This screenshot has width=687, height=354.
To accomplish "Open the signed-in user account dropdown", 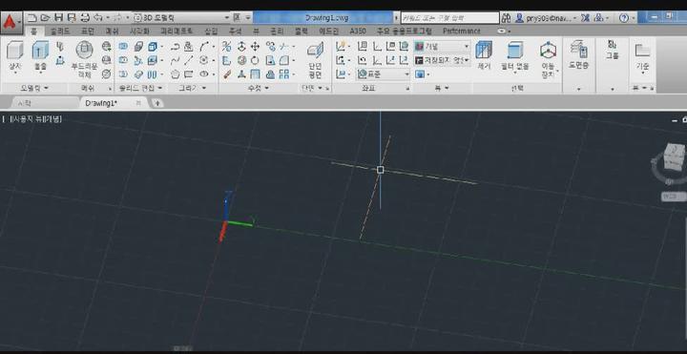I will [x=547, y=18].
